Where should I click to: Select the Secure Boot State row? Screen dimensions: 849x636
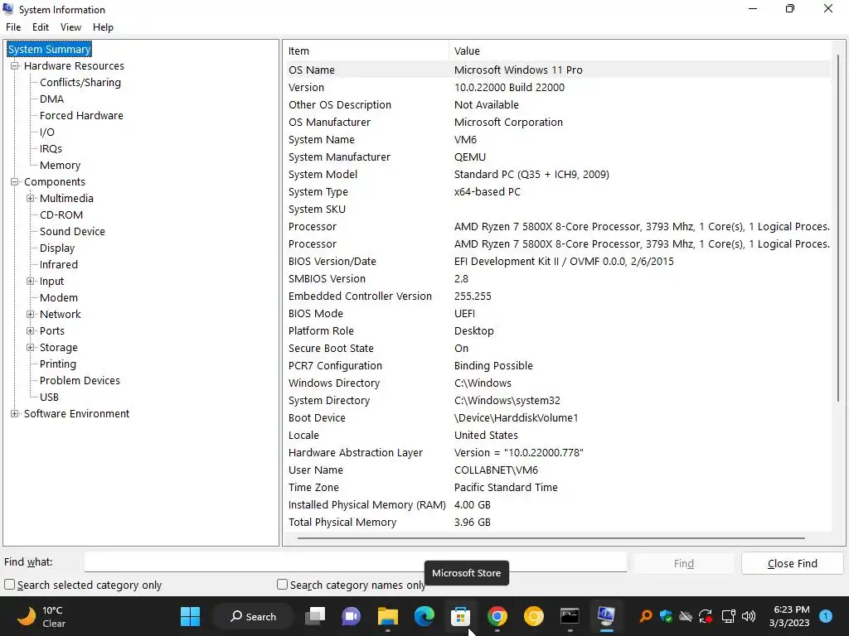(558, 349)
